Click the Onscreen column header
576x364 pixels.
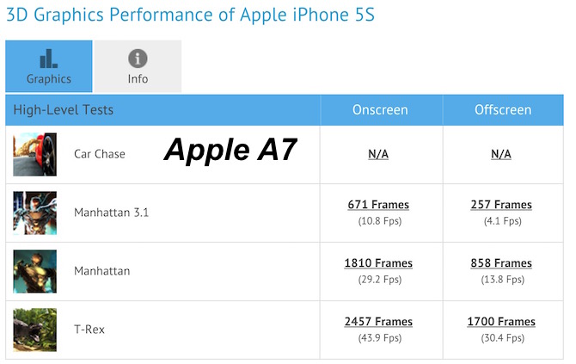(380, 110)
